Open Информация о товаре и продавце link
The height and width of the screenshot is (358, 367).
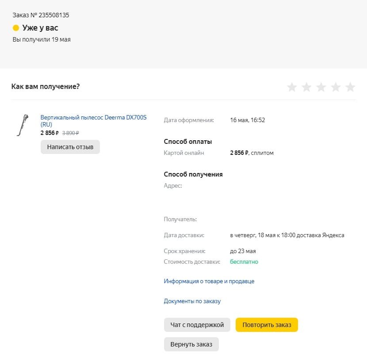click(209, 281)
